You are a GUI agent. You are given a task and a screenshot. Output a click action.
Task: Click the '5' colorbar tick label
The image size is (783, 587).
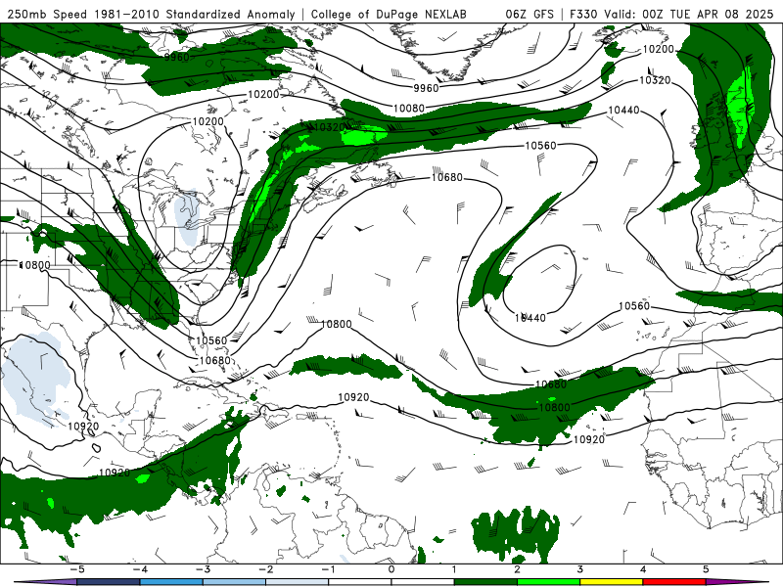tap(706, 569)
